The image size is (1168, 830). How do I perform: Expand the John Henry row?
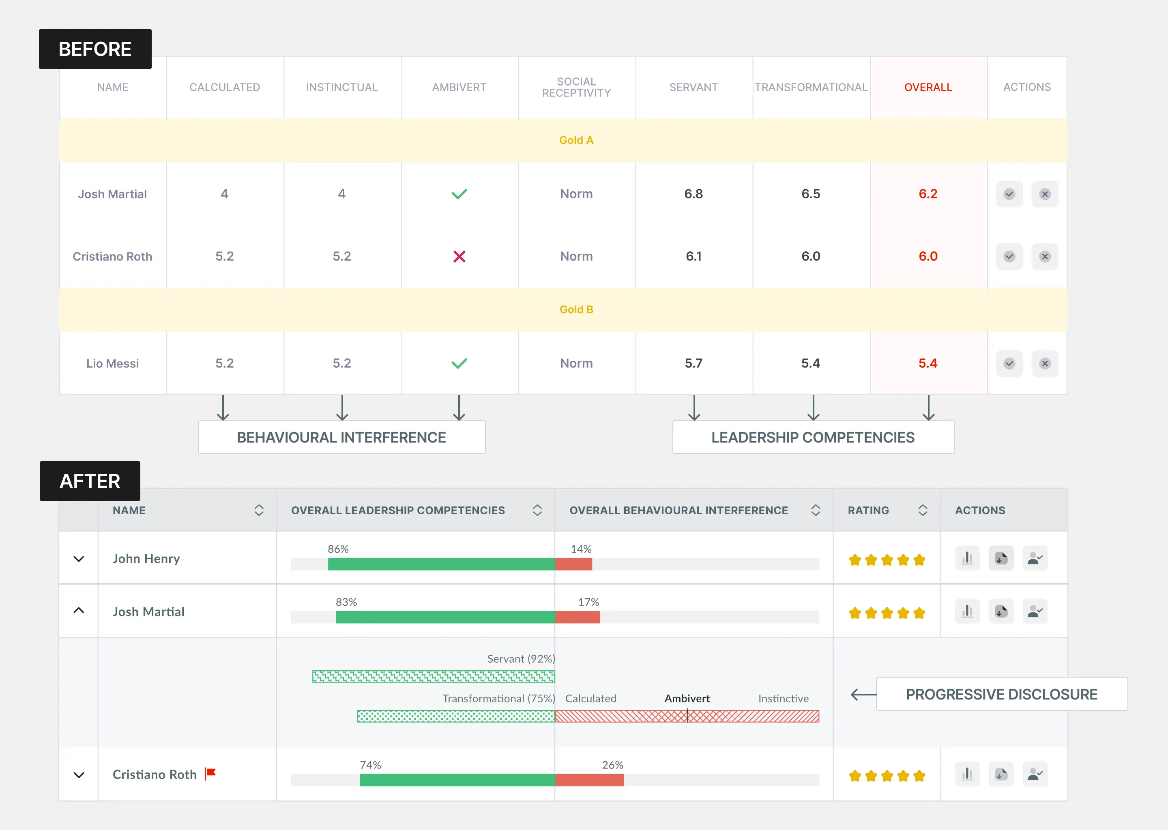tap(79, 558)
